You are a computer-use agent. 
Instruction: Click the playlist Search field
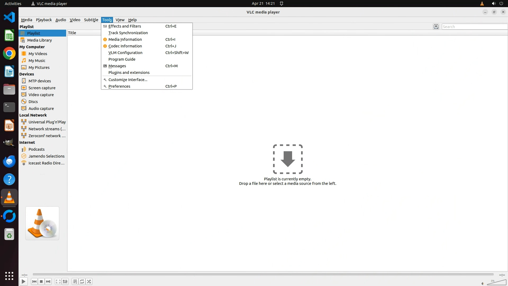coord(474,27)
